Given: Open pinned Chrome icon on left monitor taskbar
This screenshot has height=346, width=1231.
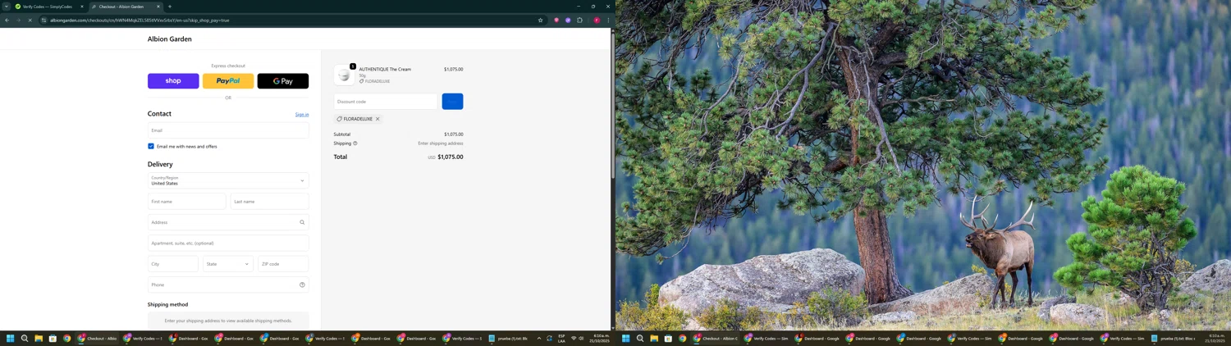Looking at the screenshot, I should pyautogui.click(x=66, y=338).
